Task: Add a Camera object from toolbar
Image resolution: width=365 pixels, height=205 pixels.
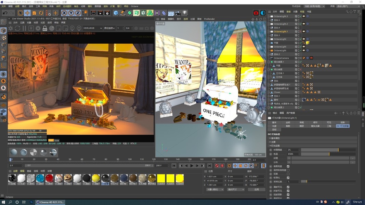Action: (x=178, y=13)
